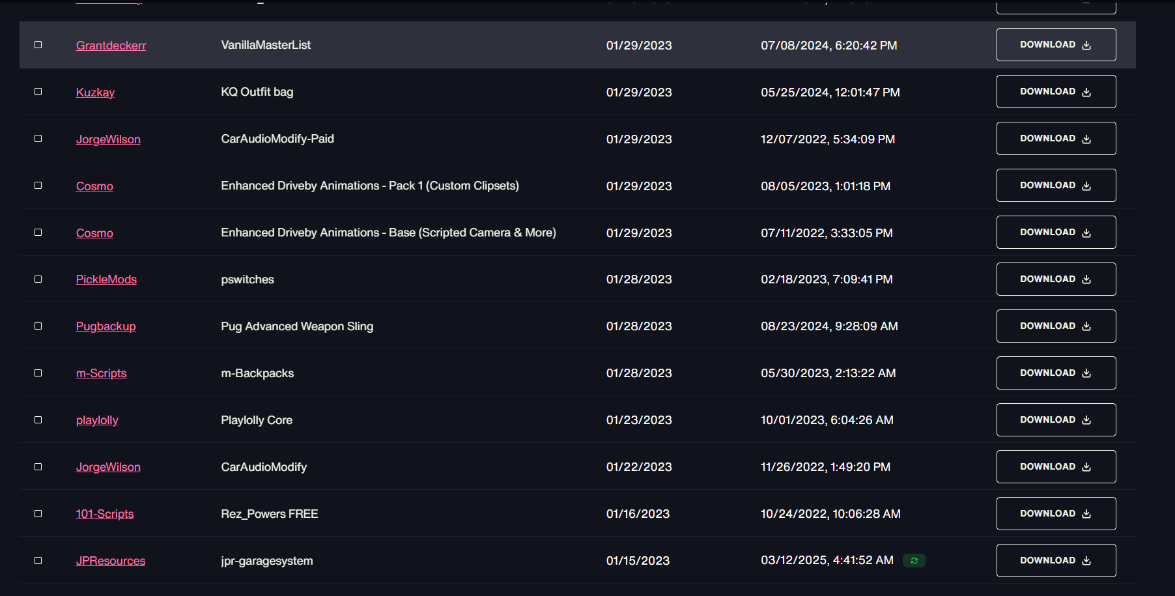Viewport: 1175px width, 596px height.
Task: Select the Driveby Animations Base row checkbox
Action: coord(38,233)
